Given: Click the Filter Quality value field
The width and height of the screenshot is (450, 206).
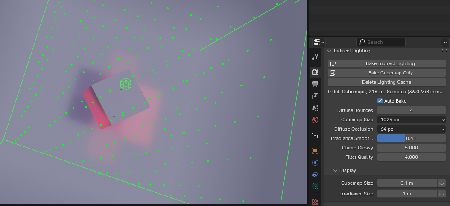Looking at the screenshot, I should coord(412,157).
